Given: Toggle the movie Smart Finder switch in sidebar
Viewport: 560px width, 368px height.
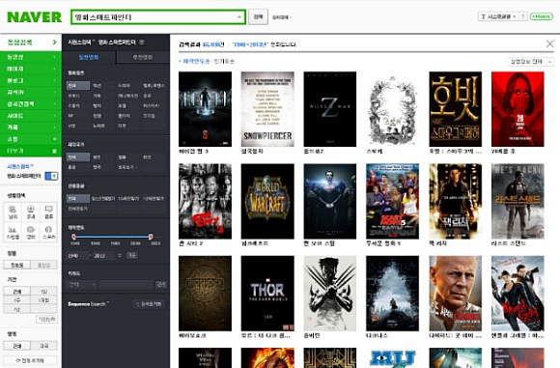Looking at the screenshot, I should click(51, 176).
